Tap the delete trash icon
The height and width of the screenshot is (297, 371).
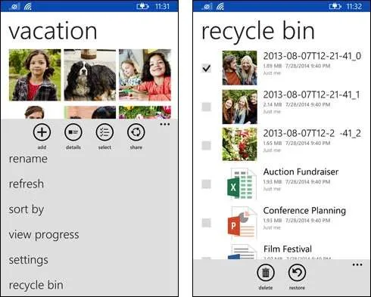click(266, 273)
